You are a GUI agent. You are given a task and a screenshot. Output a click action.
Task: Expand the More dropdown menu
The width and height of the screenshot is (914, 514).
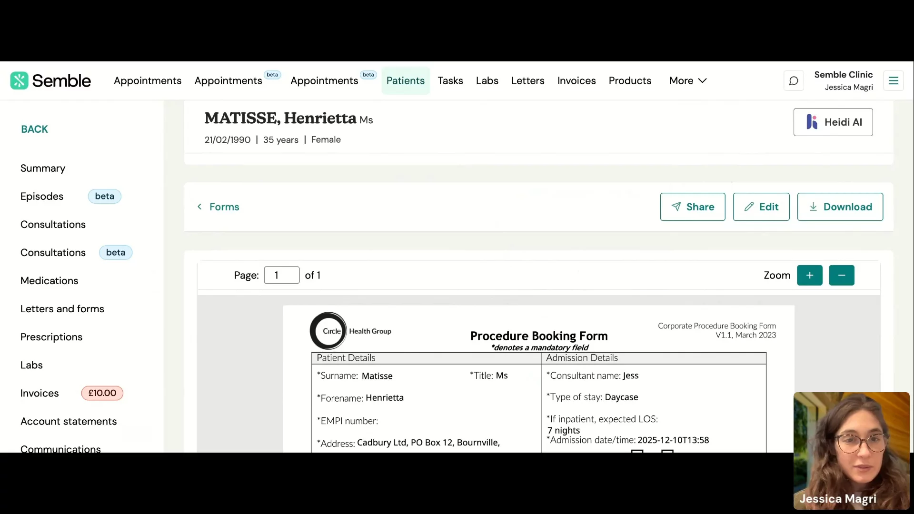688,81
